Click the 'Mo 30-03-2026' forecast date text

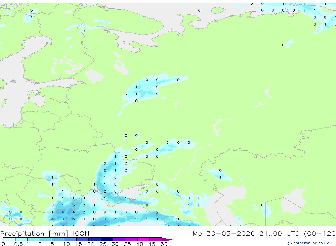tap(223, 234)
